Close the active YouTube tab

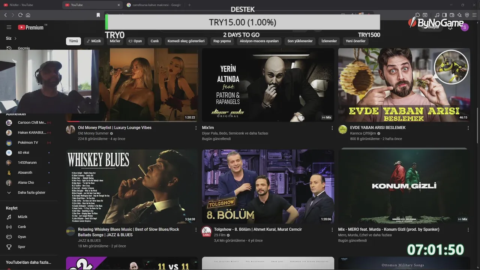[x=119, y=5]
